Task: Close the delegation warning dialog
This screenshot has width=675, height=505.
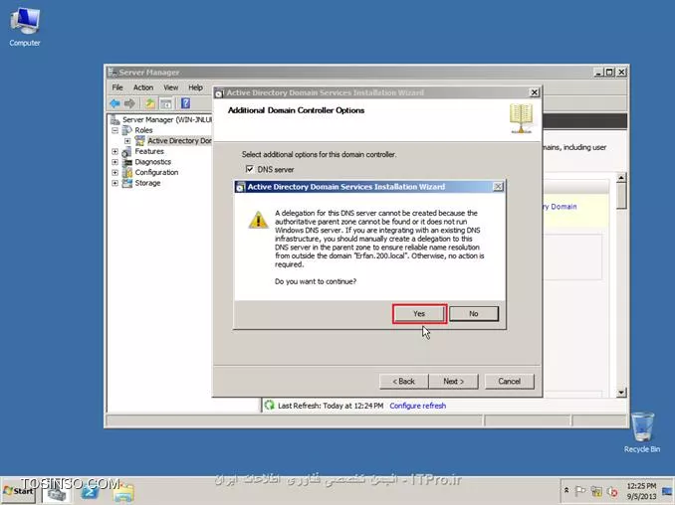Action: coord(498,187)
